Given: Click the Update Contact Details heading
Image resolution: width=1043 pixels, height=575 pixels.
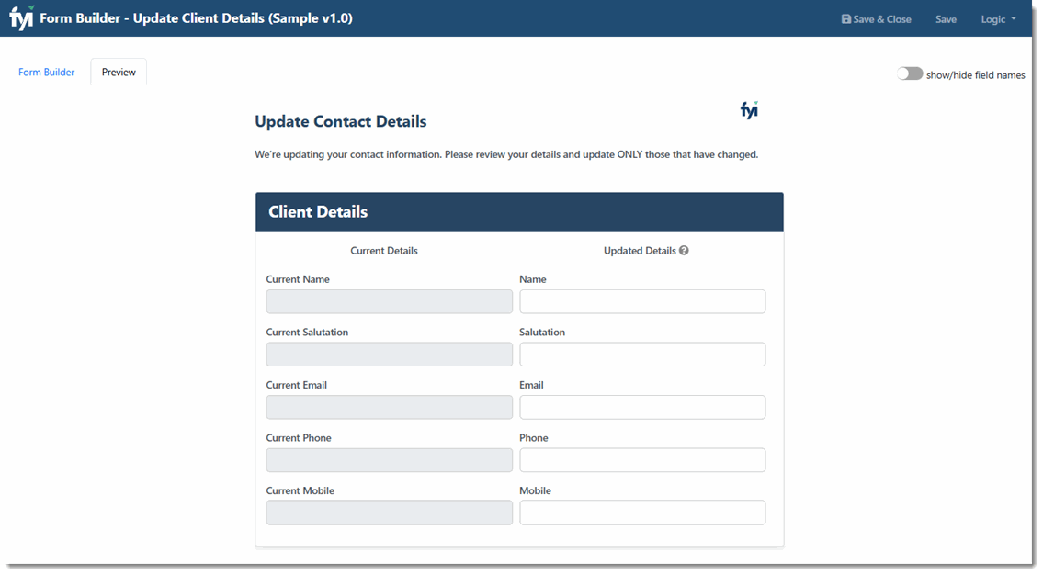Looking at the screenshot, I should click(341, 121).
